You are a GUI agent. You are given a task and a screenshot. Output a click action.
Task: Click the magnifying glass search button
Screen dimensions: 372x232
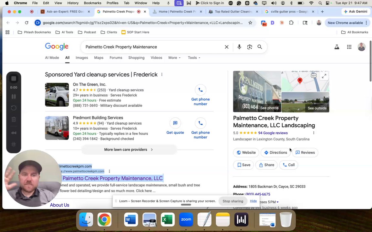pos(260,47)
